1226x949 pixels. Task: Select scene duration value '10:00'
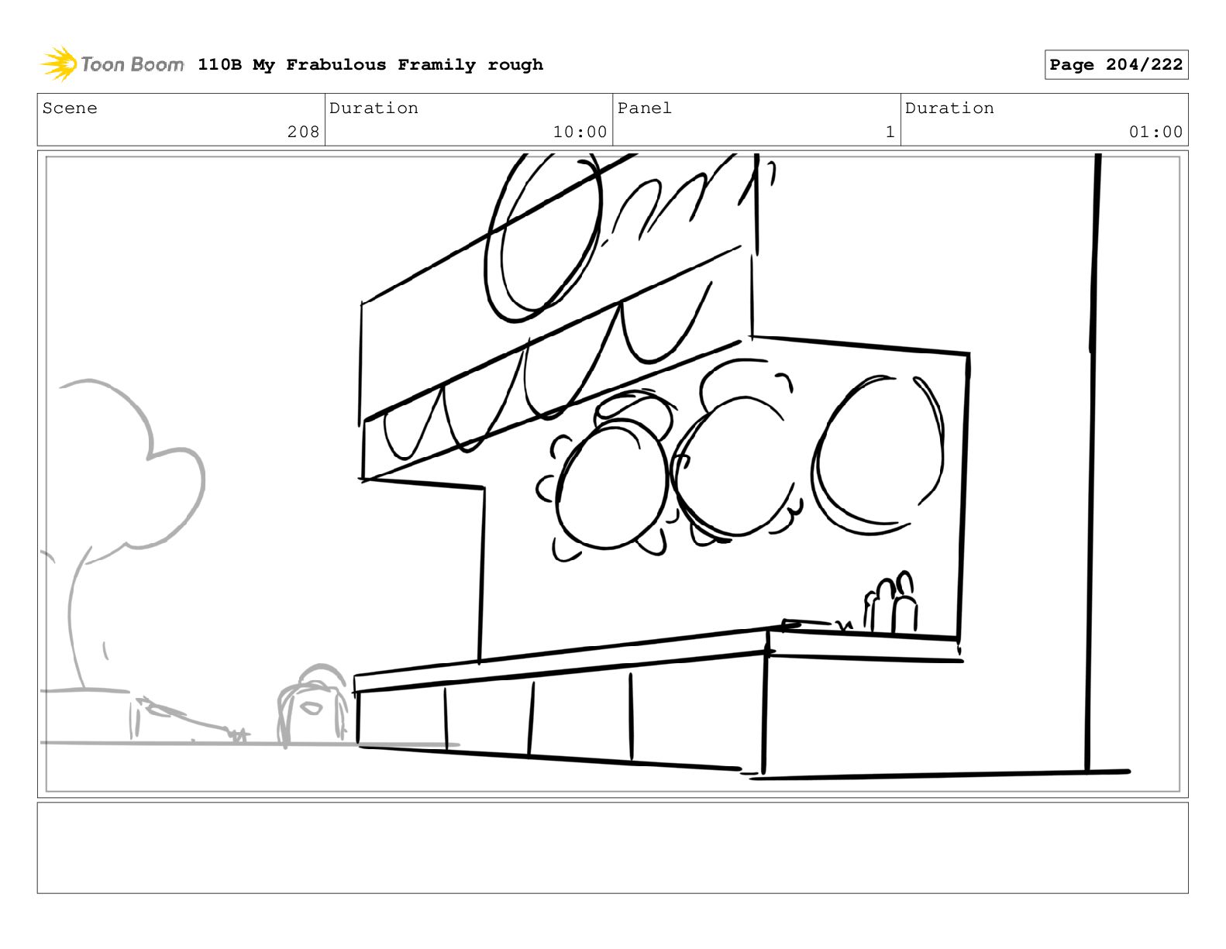pos(580,132)
